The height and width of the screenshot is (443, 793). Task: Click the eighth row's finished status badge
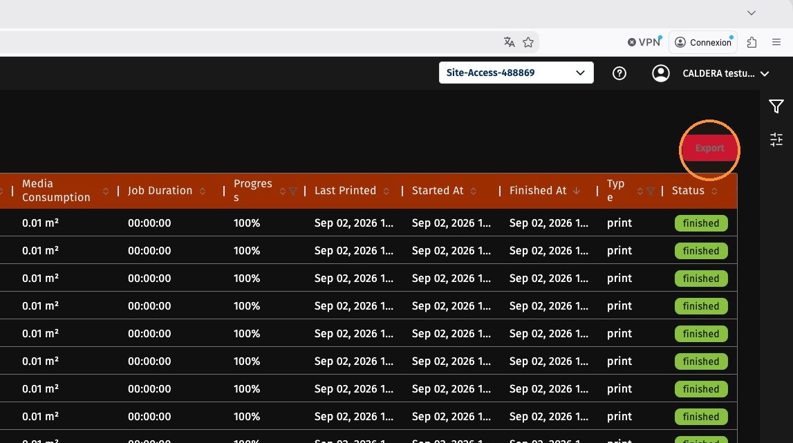click(701, 417)
